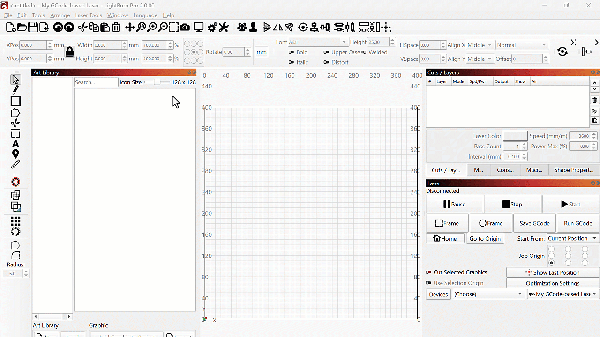
Task: Open the Laser Tools menu
Action: [x=89, y=15]
